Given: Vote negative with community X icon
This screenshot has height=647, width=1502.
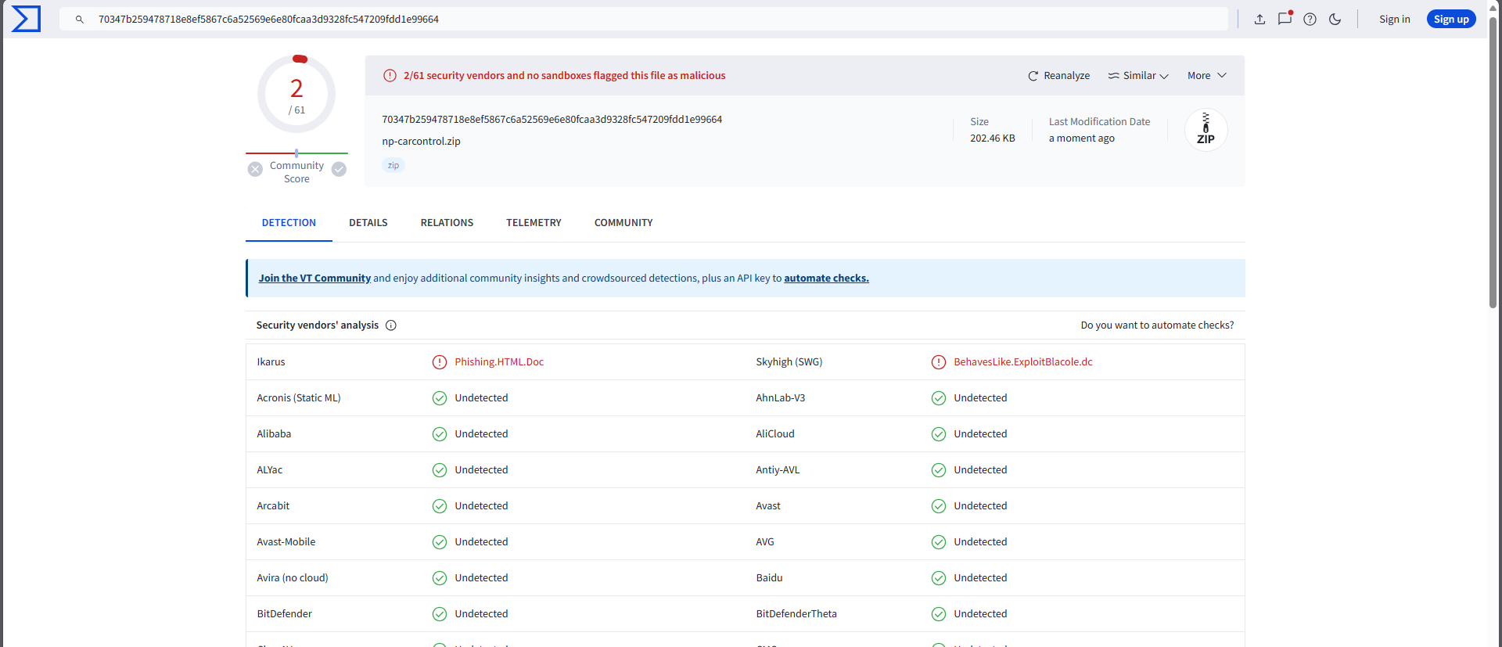Looking at the screenshot, I should pos(255,169).
